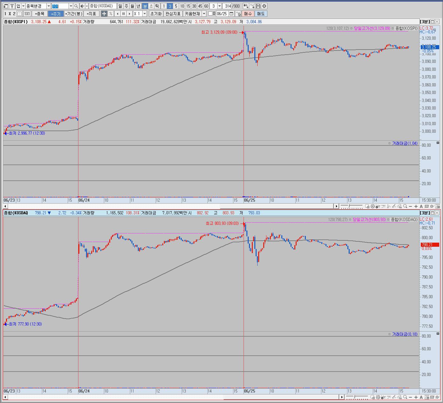Expand the code 101 dropdown arrow
The height and width of the screenshot is (403, 443).
(70, 6)
